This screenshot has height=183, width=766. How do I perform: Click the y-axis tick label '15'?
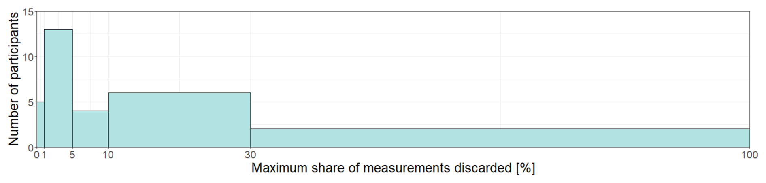28,12
